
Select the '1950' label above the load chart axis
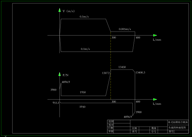(83, 92)
